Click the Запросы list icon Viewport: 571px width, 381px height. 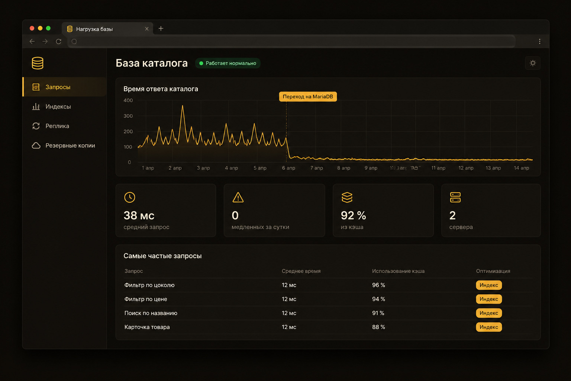36,87
